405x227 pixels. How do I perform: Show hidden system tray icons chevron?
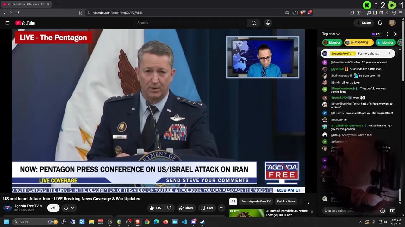tap(360, 222)
